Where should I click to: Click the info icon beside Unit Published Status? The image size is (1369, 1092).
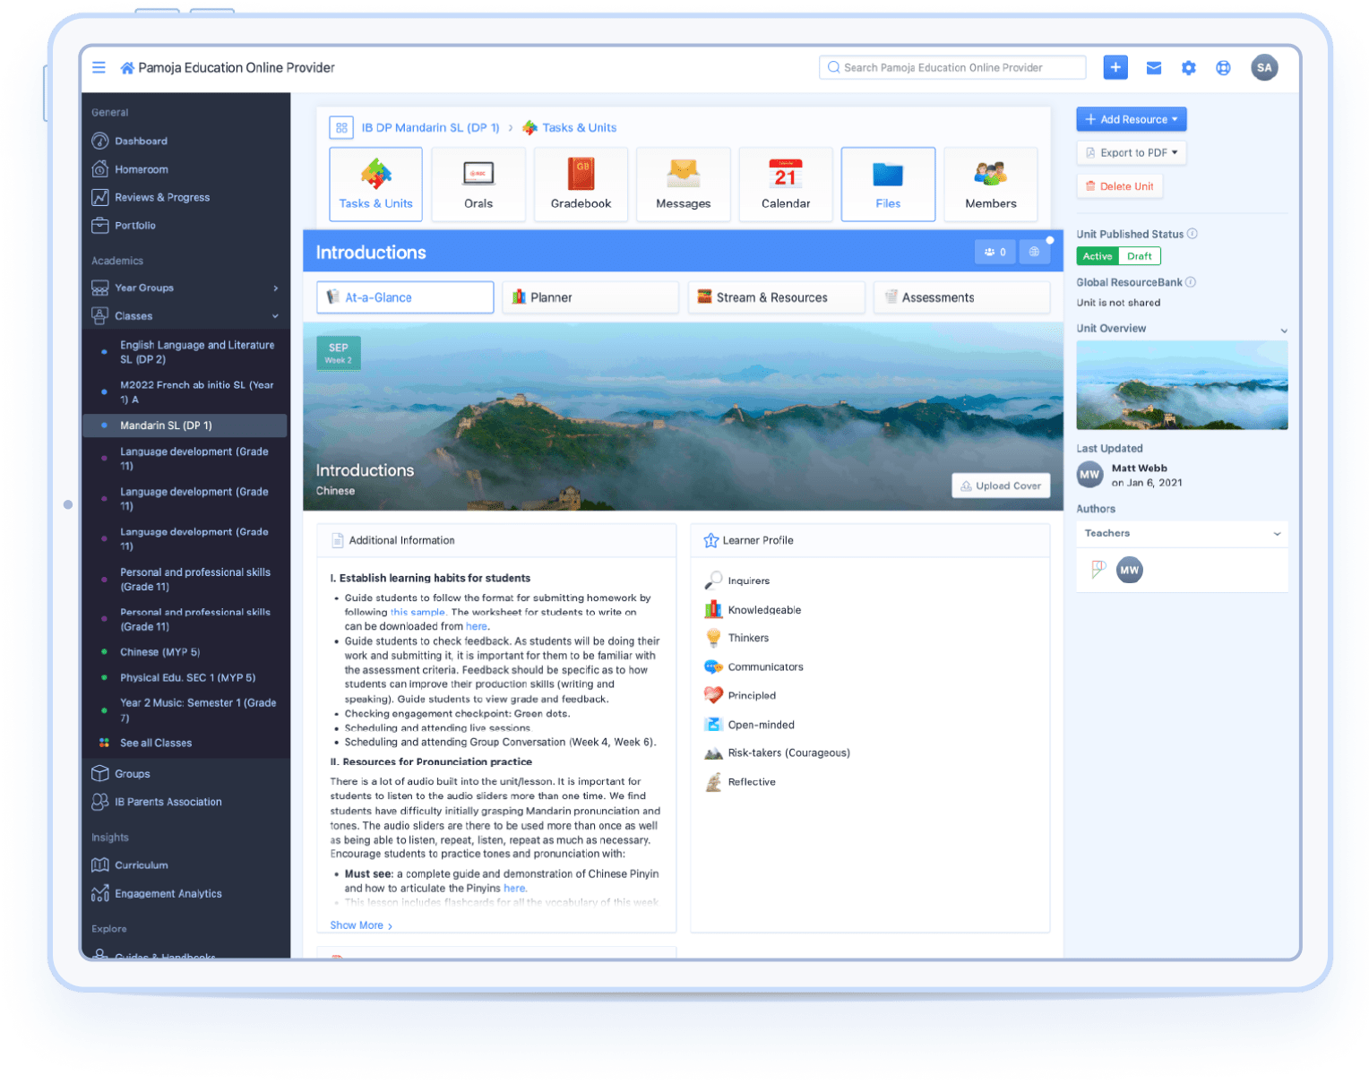point(1192,234)
